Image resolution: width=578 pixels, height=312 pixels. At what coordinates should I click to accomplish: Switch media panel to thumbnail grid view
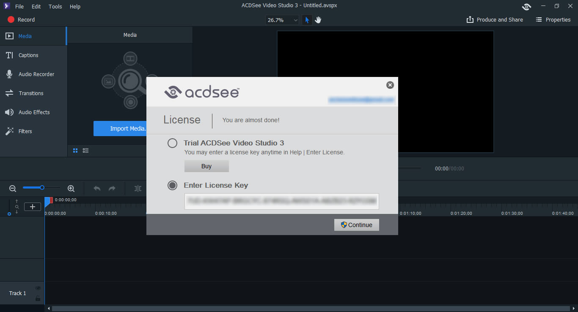(75, 151)
